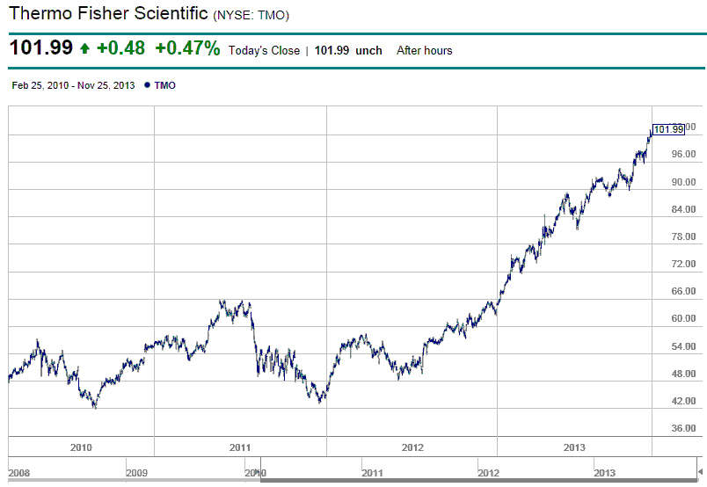Click the 72.00 y-axis label
707x487 pixels.
click(683, 264)
